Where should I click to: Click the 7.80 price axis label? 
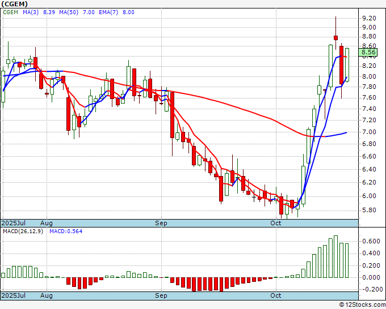tap(369, 87)
